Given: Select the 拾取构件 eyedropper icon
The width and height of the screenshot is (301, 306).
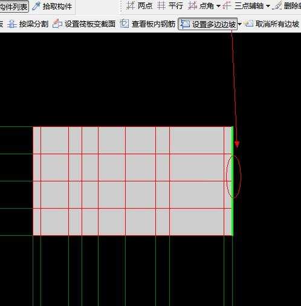Looking at the screenshot, I should (x=36, y=7).
